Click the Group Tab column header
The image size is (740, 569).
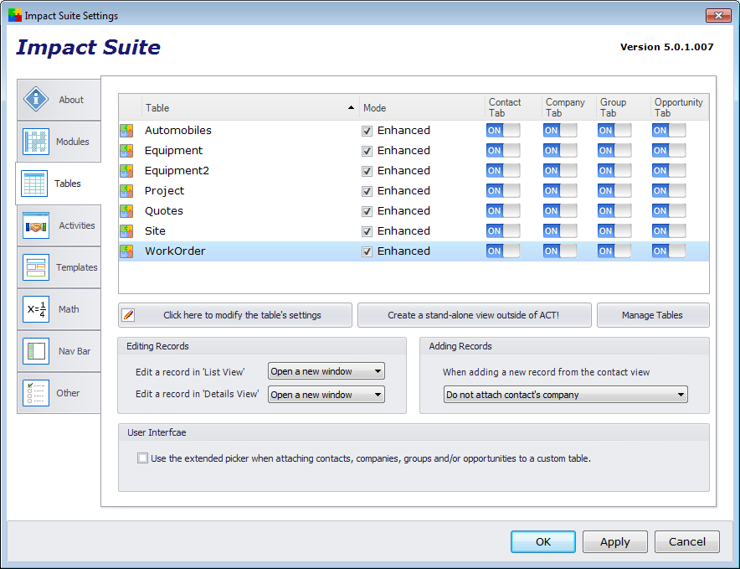[x=624, y=108]
